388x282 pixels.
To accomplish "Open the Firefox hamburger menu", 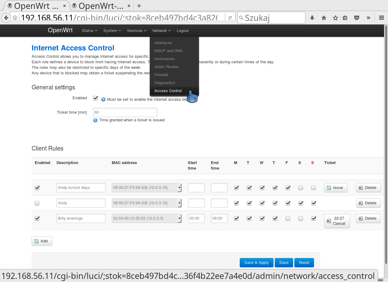I will pyautogui.click(x=382, y=18).
